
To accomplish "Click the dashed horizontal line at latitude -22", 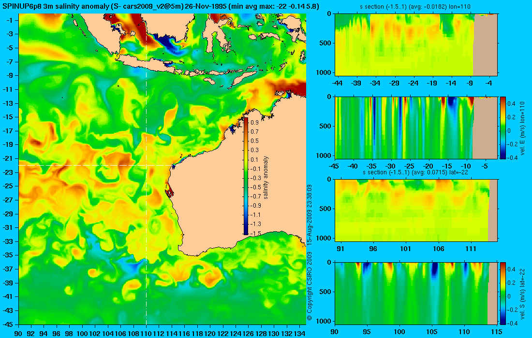I will (97, 165).
